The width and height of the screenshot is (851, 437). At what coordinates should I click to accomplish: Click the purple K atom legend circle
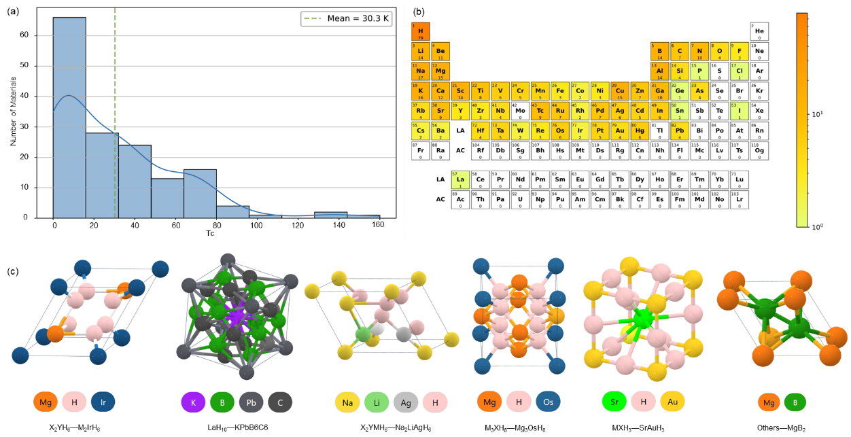coord(193,402)
